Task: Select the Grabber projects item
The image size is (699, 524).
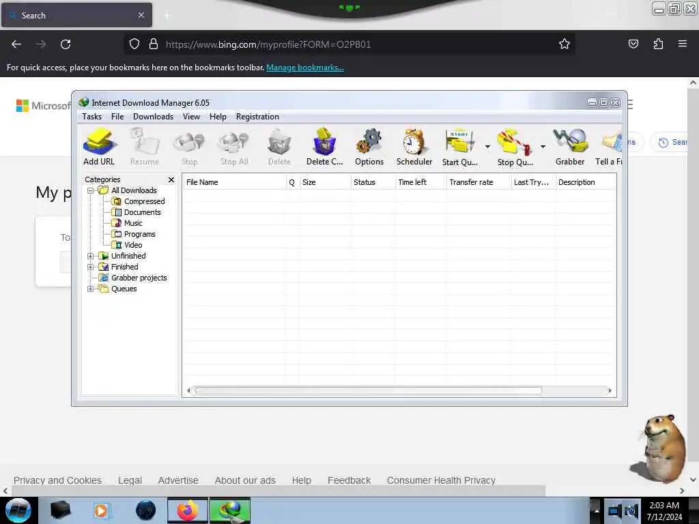Action: tap(139, 278)
